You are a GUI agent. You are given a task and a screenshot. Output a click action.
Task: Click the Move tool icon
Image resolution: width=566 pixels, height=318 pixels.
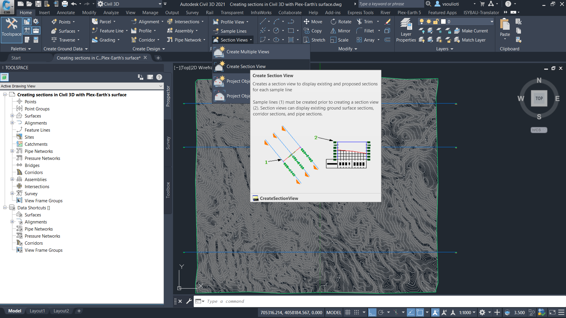coord(307,22)
